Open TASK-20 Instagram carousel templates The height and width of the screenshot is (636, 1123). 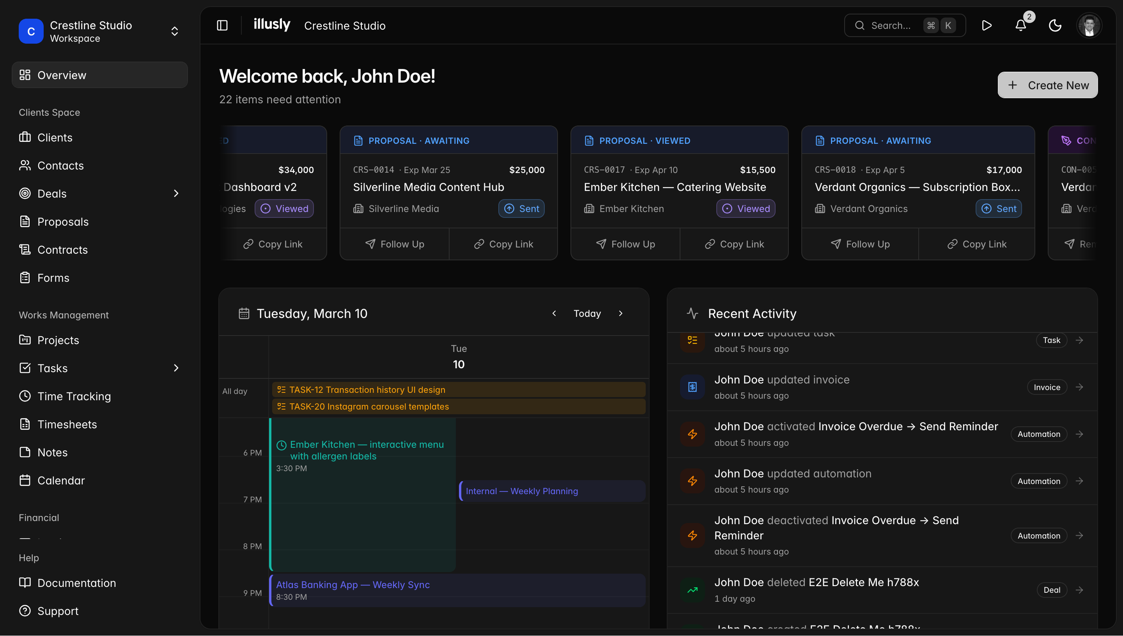[459, 406]
